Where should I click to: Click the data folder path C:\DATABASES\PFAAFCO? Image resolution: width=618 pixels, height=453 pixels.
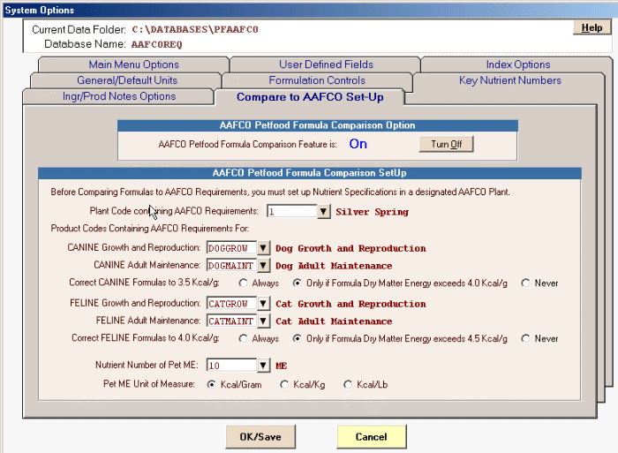[x=195, y=29]
